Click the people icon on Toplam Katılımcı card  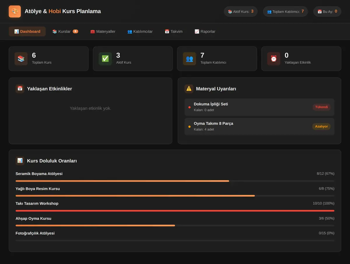tap(190, 59)
